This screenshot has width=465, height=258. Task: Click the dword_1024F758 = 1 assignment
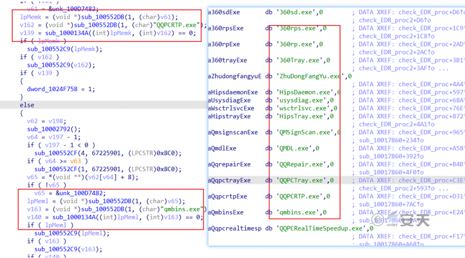61,89
